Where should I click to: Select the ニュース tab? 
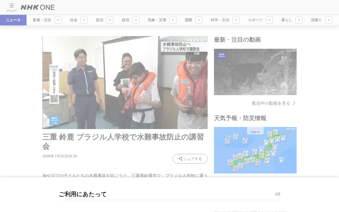13,20
